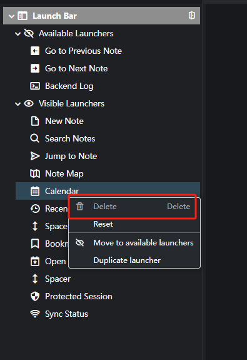
Task: Collapse the Available Launchers group
Action: (x=18, y=34)
